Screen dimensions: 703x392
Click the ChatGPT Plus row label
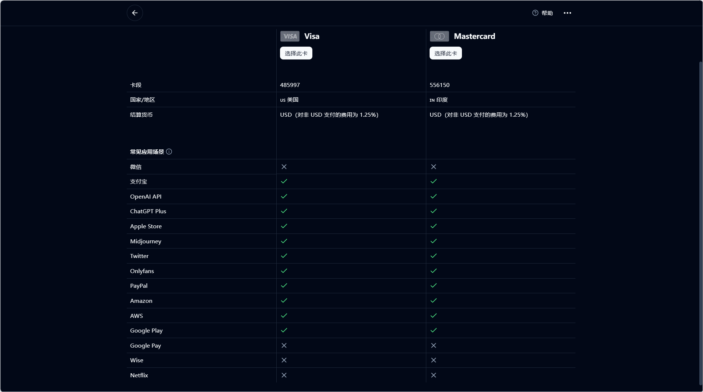[x=148, y=211]
